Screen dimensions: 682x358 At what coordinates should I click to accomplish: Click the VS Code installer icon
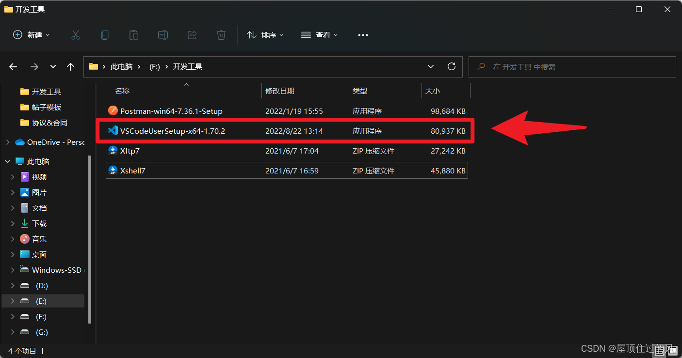point(113,131)
